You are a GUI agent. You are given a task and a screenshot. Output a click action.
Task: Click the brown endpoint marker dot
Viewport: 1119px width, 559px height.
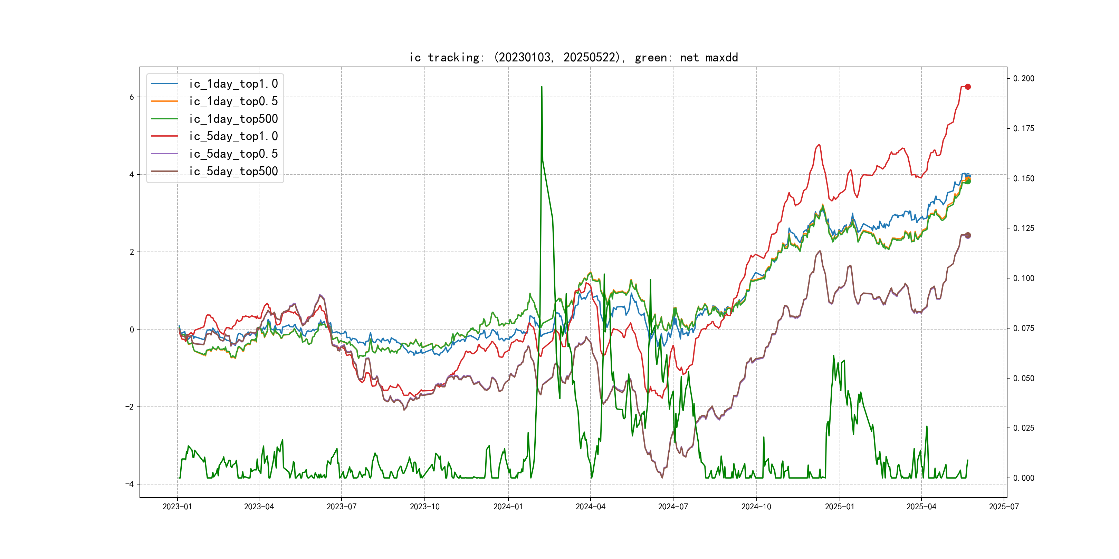[x=968, y=235]
